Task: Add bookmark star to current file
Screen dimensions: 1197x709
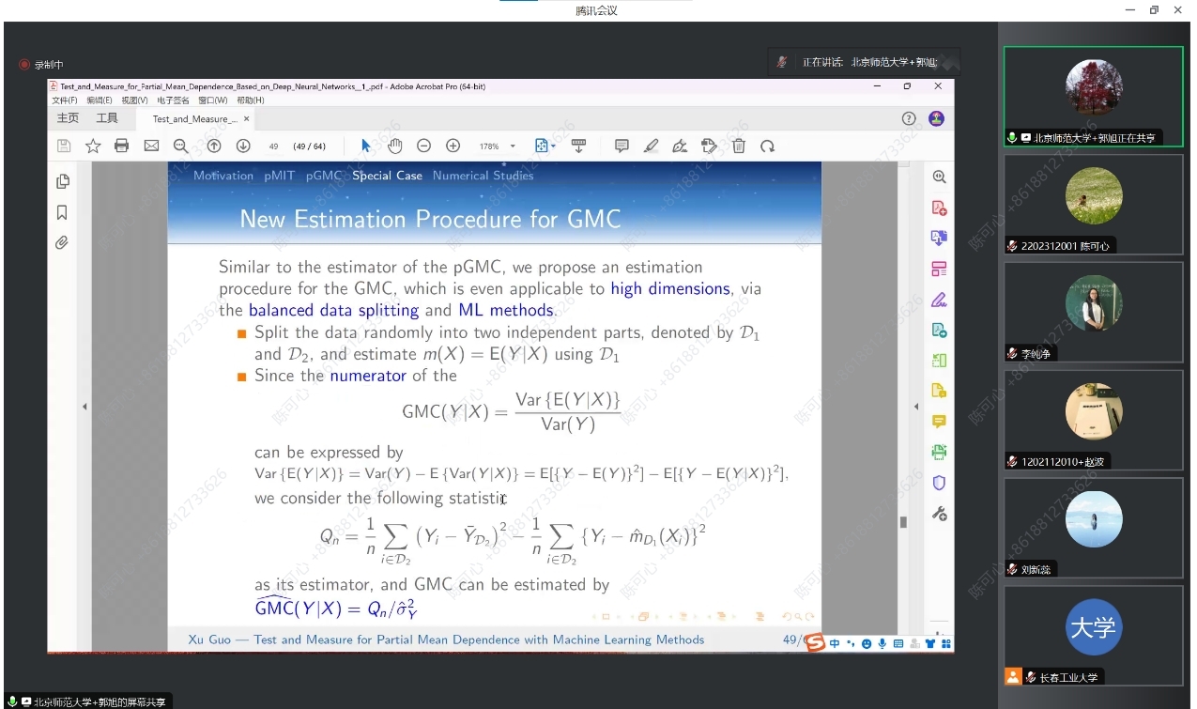Action: tap(93, 146)
